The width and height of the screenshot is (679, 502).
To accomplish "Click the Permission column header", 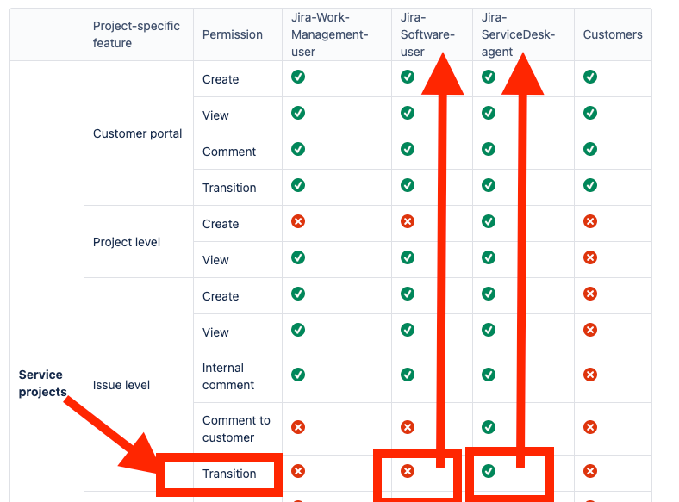I will (233, 34).
